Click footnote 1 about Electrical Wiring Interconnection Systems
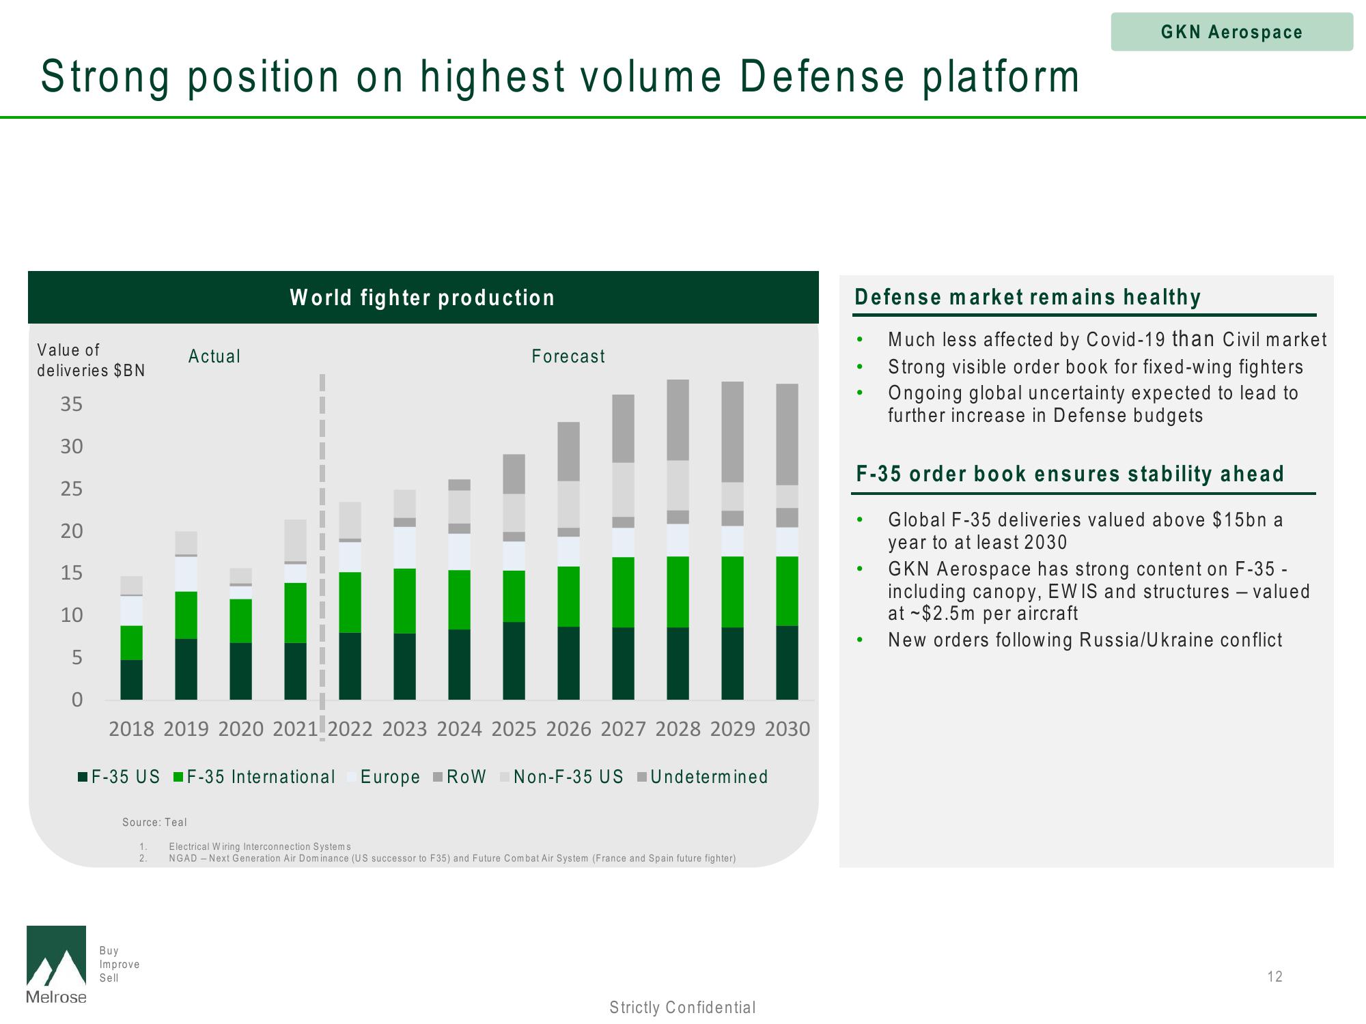The image size is (1366, 1024). click(260, 847)
